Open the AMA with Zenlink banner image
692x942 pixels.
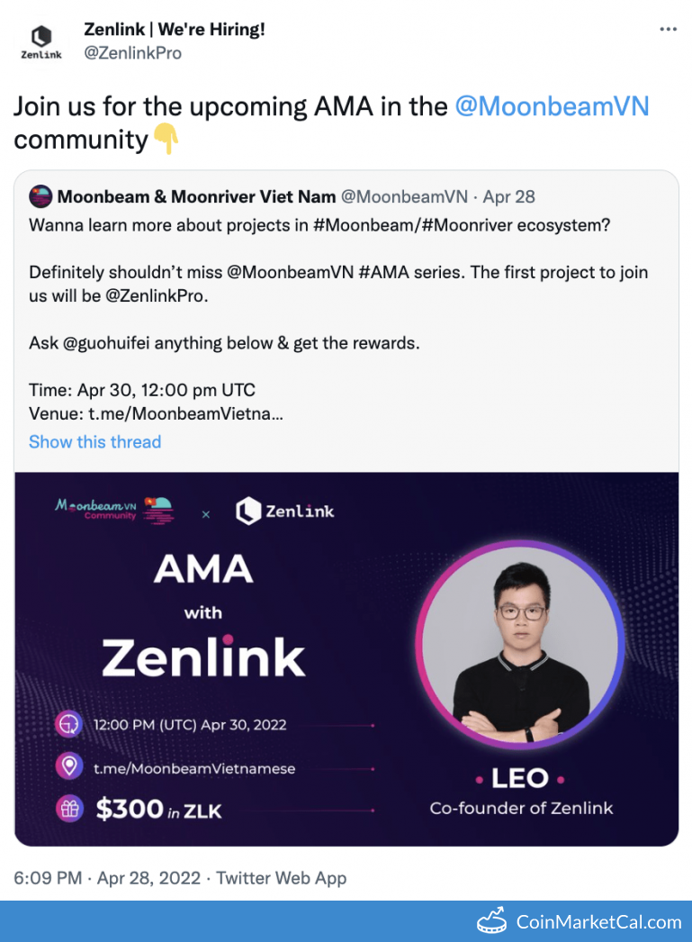(346, 657)
